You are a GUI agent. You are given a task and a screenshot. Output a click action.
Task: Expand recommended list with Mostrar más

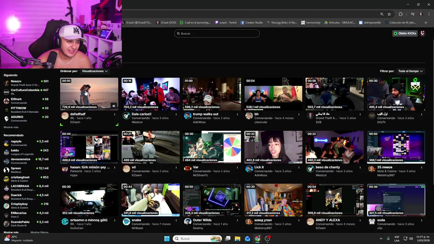coord(11,232)
